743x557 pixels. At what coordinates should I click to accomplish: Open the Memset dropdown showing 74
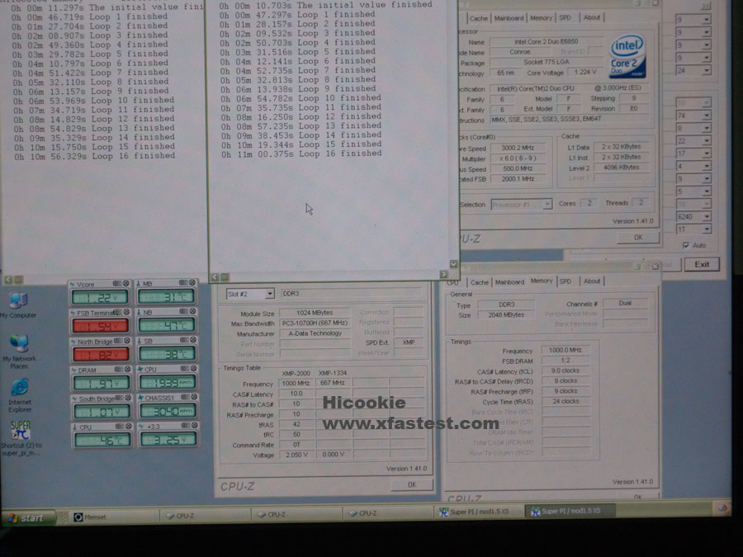pyautogui.click(x=693, y=116)
